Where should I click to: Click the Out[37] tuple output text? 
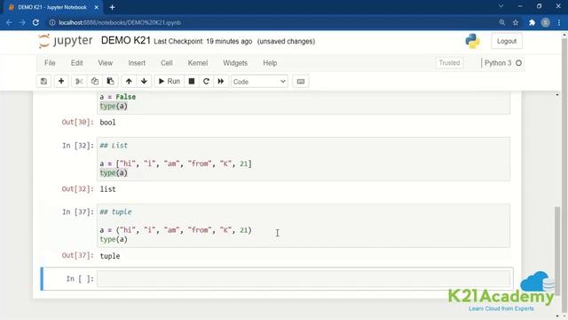pyautogui.click(x=110, y=256)
